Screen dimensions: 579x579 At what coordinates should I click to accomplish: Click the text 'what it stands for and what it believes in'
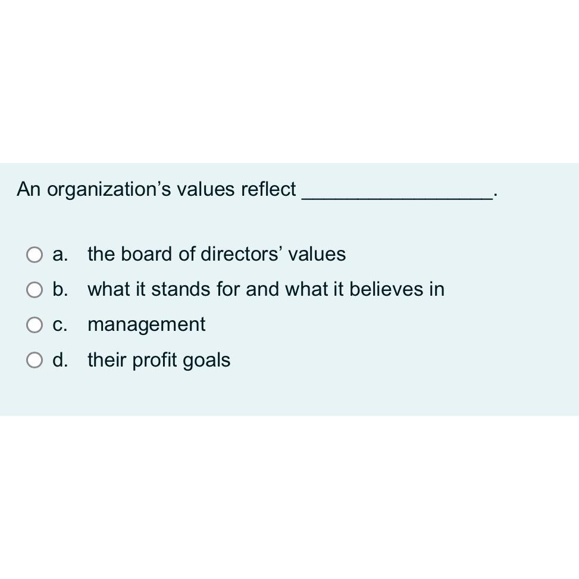(x=265, y=290)
